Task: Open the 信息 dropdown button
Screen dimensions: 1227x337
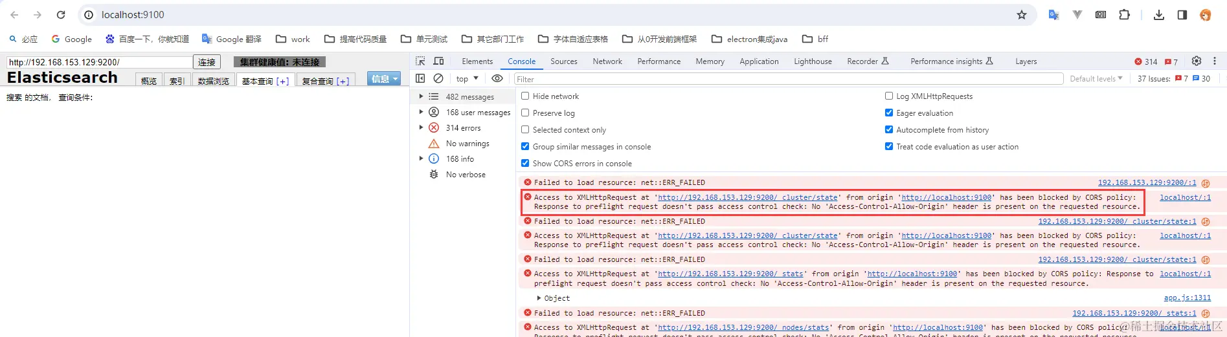Action: (x=384, y=78)
